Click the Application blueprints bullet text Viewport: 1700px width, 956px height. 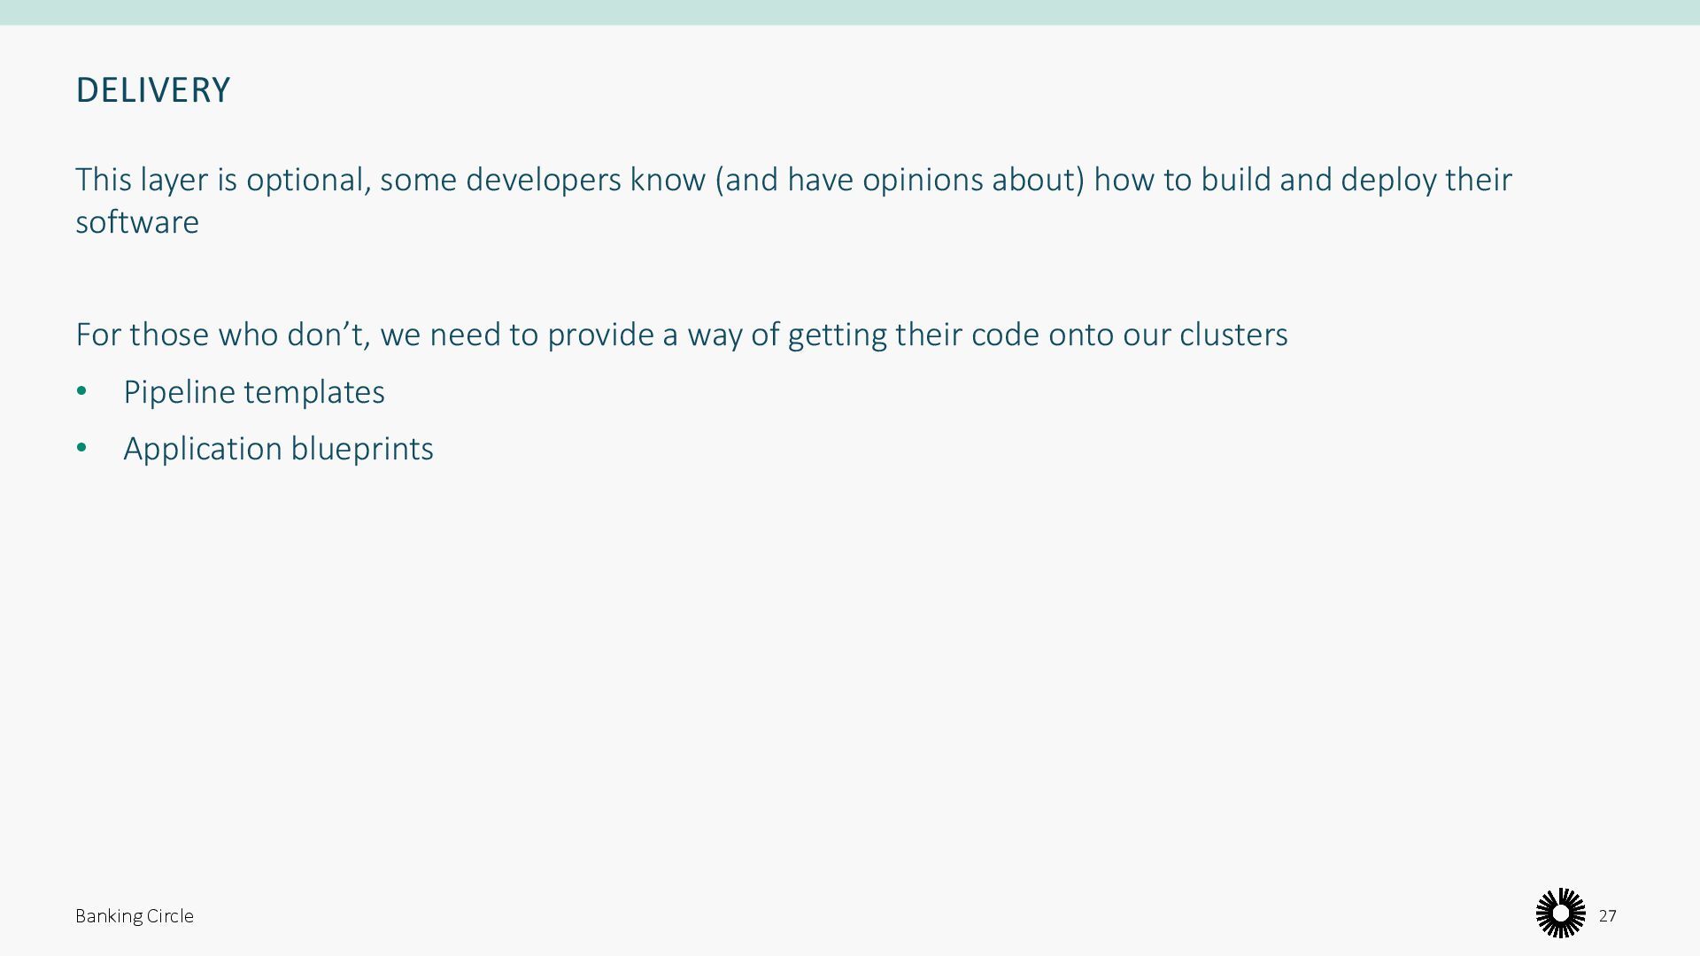278,449
